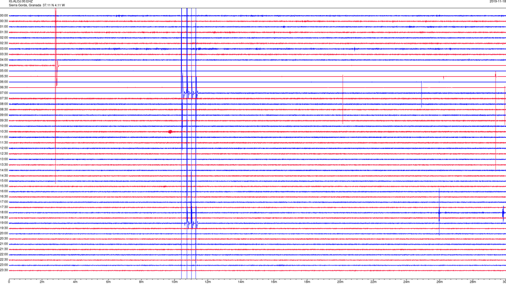
Task: Select the 08:30 time row label
Action: (x=4, y=109)
